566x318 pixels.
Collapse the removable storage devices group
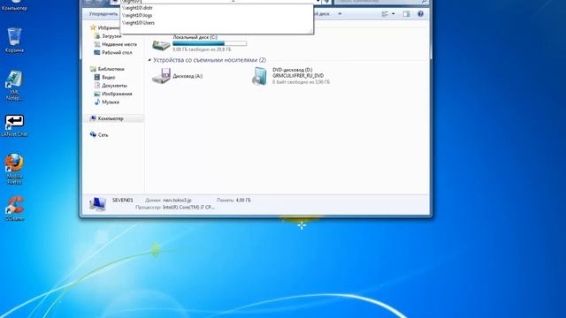(149, 60)
